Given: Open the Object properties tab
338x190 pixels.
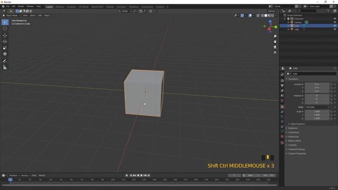Looking at the screenshot, I should point(282,107).
